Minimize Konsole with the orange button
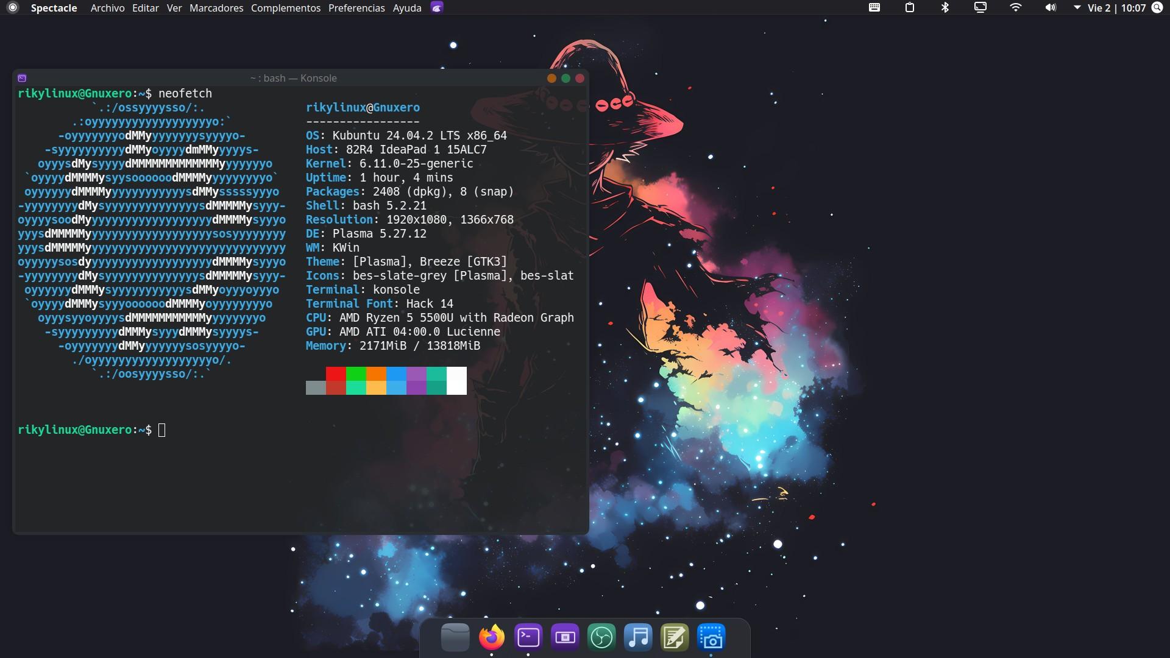The image size is (1170, 658). click(551, 78)
